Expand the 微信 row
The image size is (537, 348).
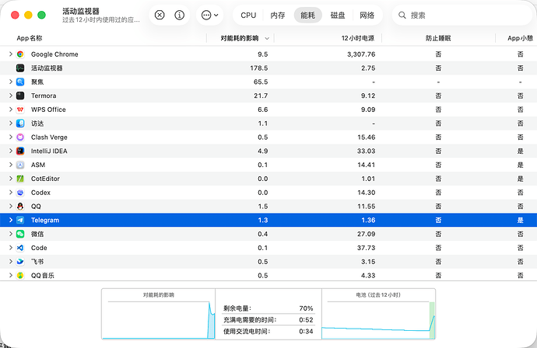point(11,234)
